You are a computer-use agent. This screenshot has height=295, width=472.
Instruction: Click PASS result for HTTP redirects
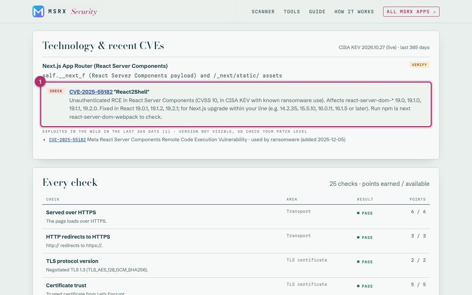[x=365, y=237]
